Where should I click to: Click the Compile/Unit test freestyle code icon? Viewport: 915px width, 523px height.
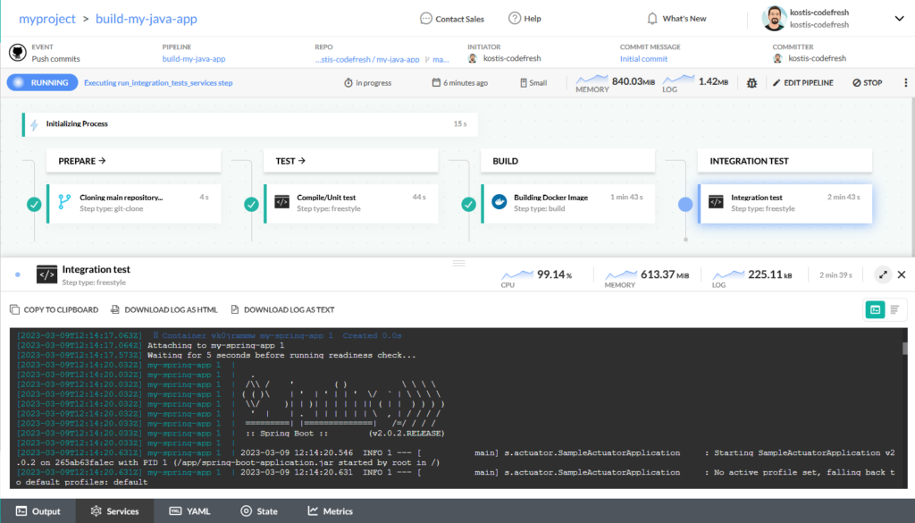pyautogui.click(x=281, y=202)
